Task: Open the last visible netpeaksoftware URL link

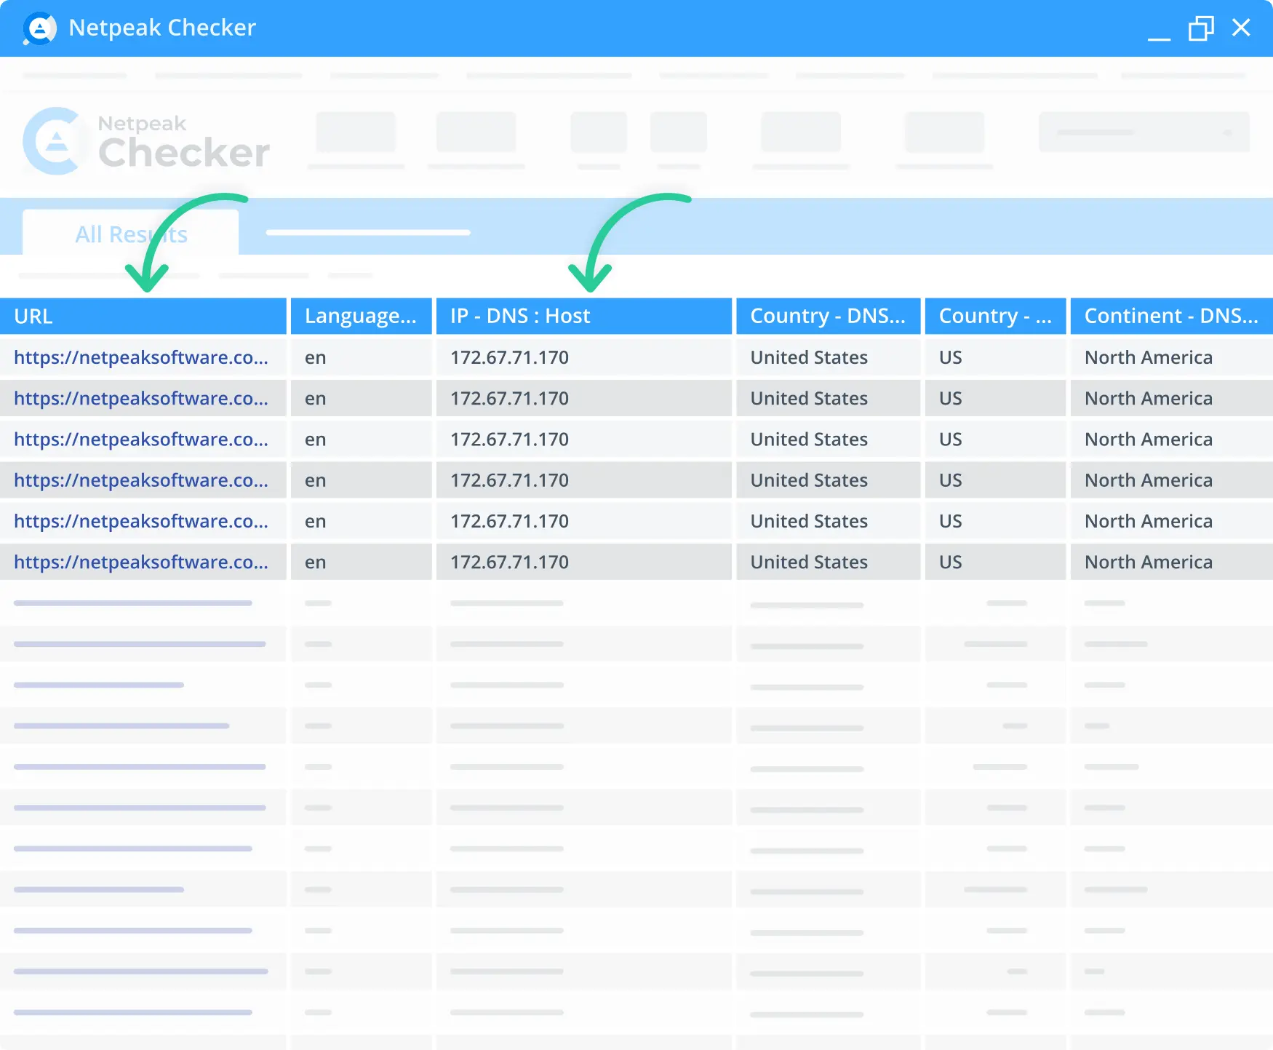Action: coord(141,562)
